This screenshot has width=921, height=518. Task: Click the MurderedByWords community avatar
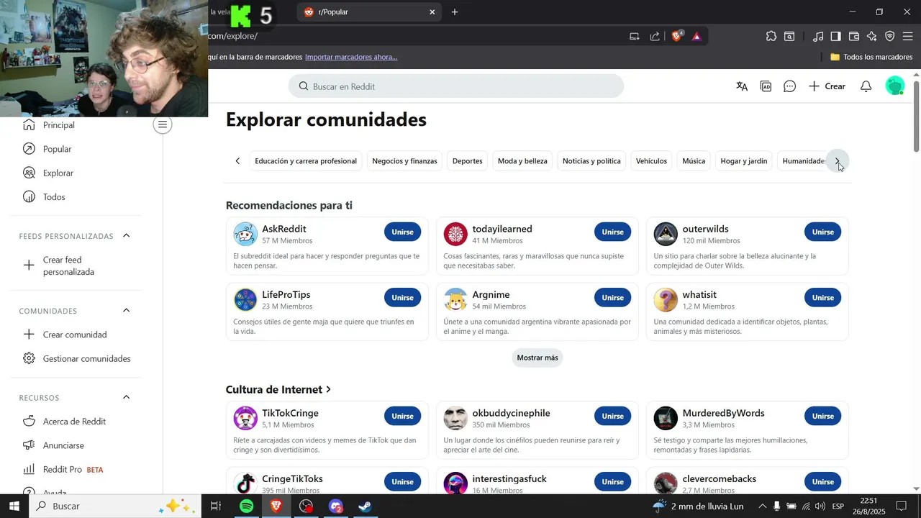pos(666,418)
